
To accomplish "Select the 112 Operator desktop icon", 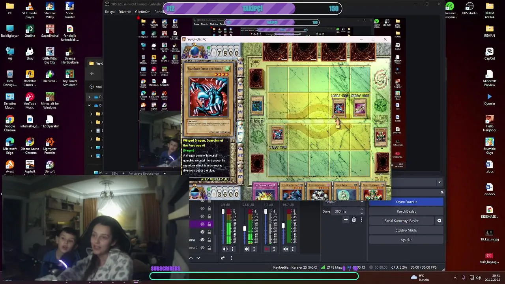I will tap(50, 121).
